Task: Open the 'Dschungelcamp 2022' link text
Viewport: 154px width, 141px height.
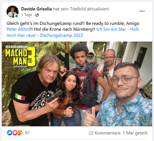Action: coord(62,35)
